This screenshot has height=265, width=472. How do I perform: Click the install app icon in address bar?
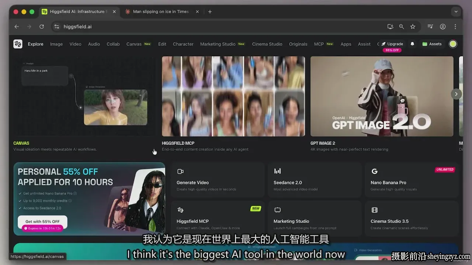[390, 26]
